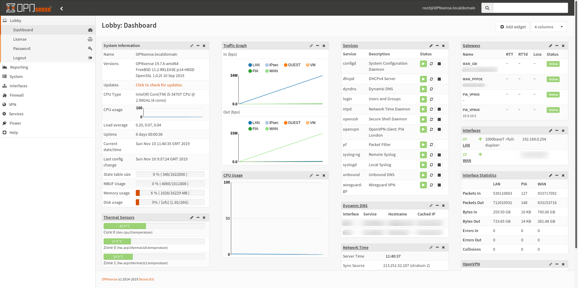
Task: Collapse sidebar with the chevron arrow
Action: pyautogui.click(x=61, y=8)
